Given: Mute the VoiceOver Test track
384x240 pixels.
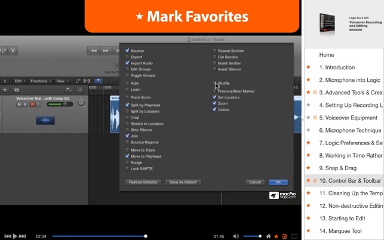Looking at the screenshot, I should pos(19,104).
